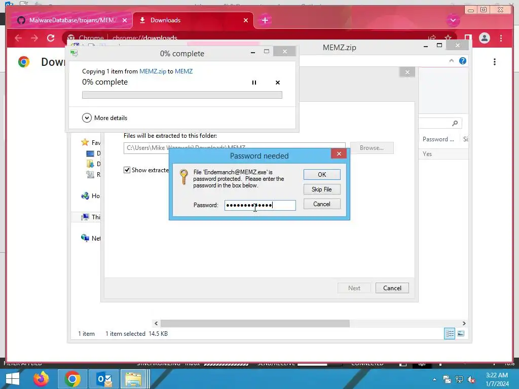Click the Explorer horizontal scrollbar
The width and height of the screenshot is (519, 389).
pyautogui.click(x=255, y=323)
